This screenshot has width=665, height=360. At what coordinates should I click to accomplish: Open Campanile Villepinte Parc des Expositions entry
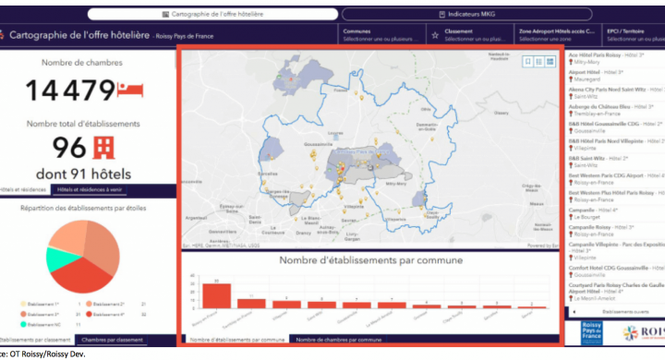tap(614, 251)
